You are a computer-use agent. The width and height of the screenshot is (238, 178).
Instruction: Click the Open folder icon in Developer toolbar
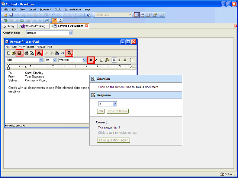pos(6,15)
